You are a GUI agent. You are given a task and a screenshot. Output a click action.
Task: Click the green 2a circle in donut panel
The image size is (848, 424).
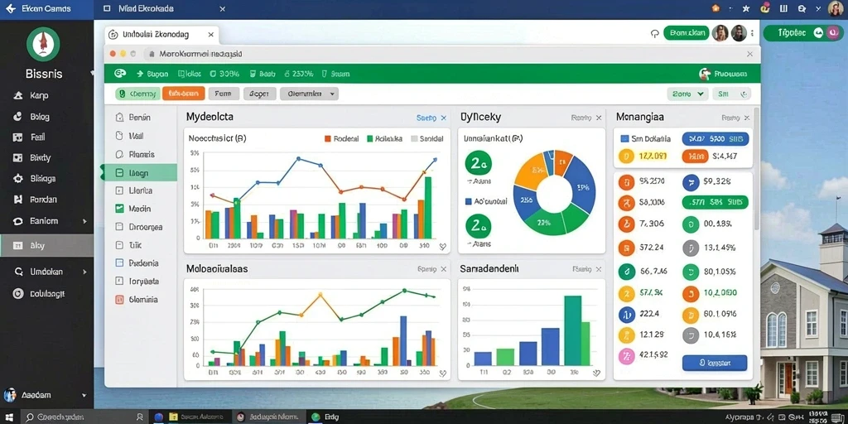478,163
